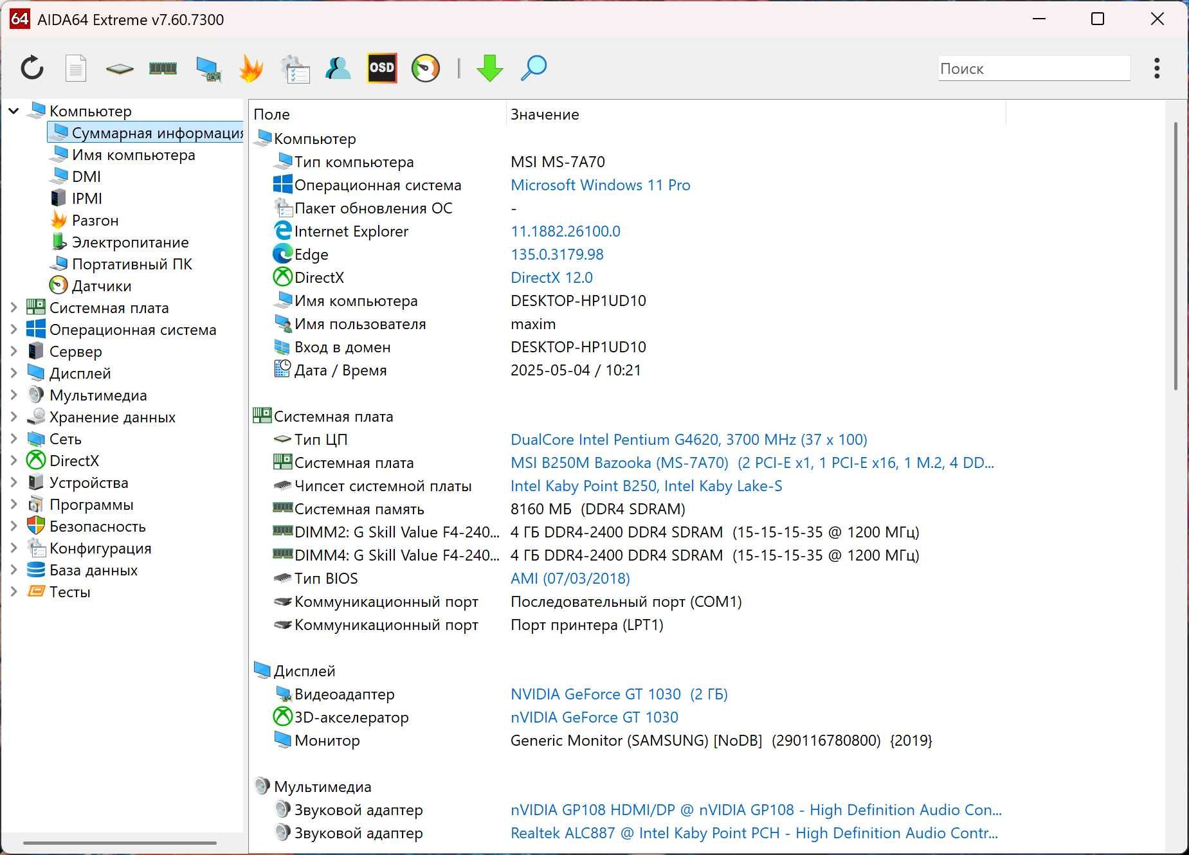Click the green download arrow icon
This screenshot has height=855, width=1189.
pos(490,68)
